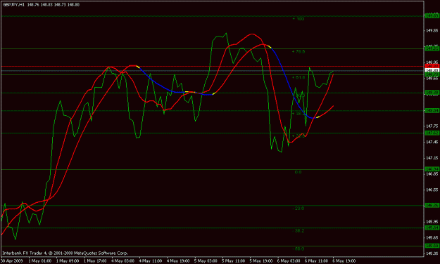This screenshot has height=264, width=440.
Task: Click the white 148.80 current price tag
Action: point(432,70)
